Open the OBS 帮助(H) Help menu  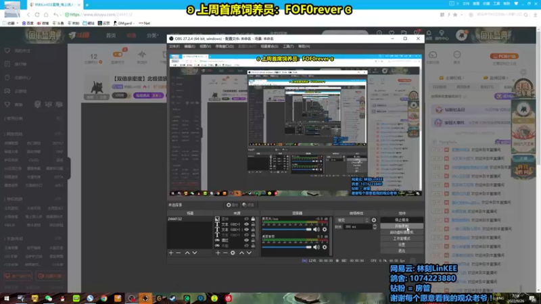coord(304,46)
